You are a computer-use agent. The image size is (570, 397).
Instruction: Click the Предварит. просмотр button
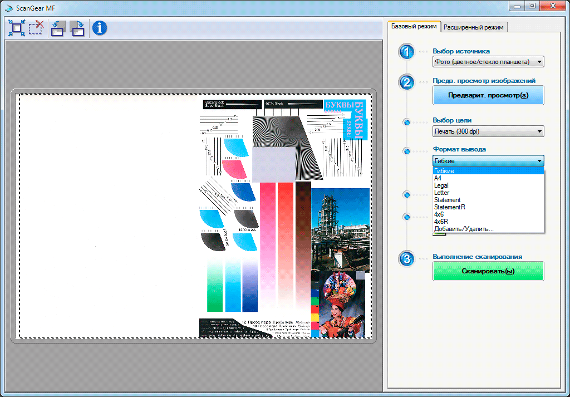pos(488,95)
